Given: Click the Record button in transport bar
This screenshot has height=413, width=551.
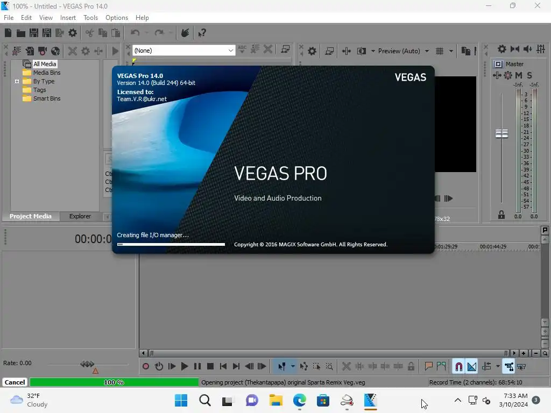Looking at the screenshot, I should [146, 367].
